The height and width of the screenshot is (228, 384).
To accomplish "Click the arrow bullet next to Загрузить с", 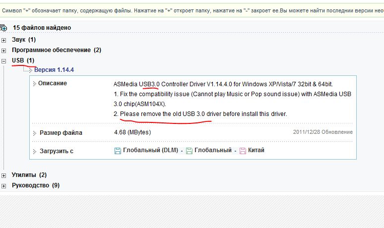I will tap(35, 152).
